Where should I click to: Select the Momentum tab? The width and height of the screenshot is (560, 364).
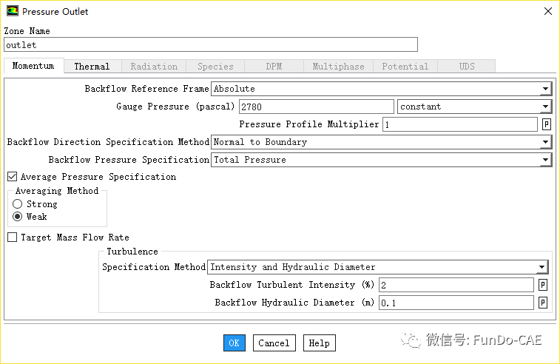coord(33,66)
